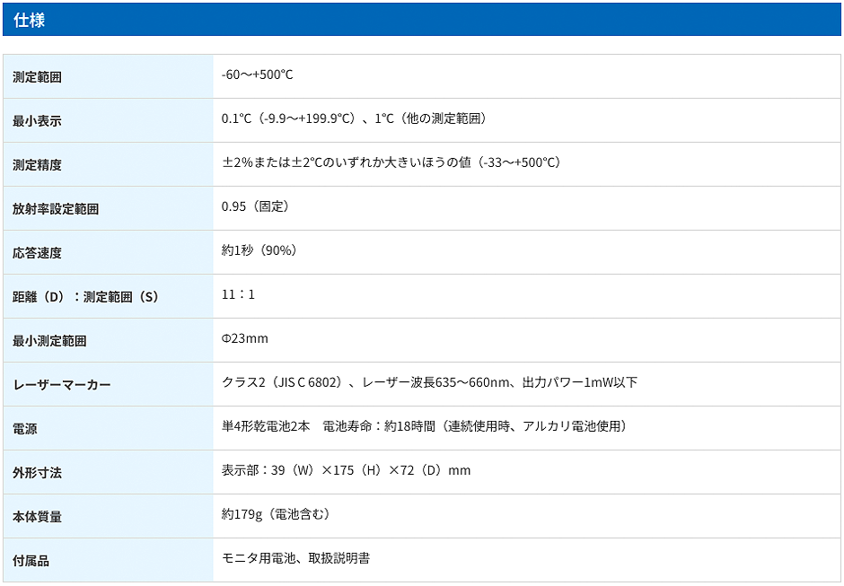Click the 外形寸法 row label
Viewport: 844px width, 586px height.
pyautogui.click(x=37, y=473)
